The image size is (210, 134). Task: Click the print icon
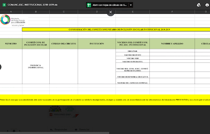pos(207,5)
